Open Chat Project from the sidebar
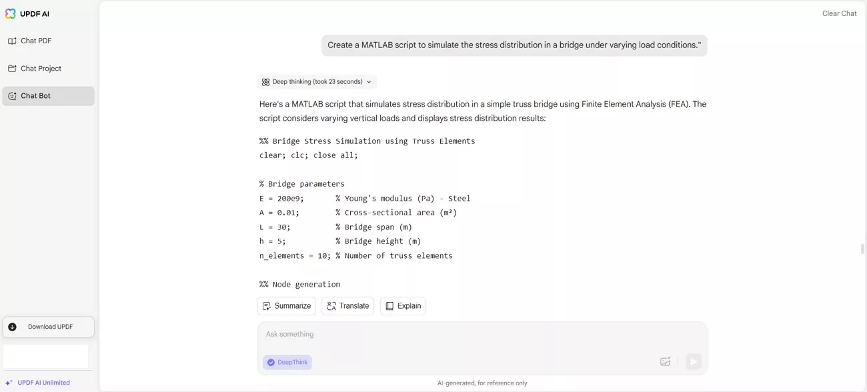867x392 pixels. point(41,68)
